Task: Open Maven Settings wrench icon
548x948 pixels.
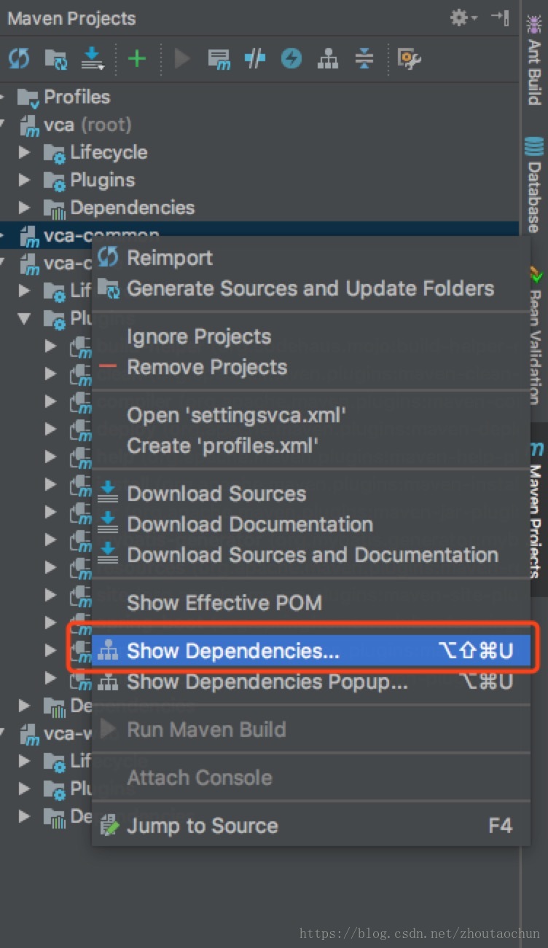Action: (x=409, y=58)
